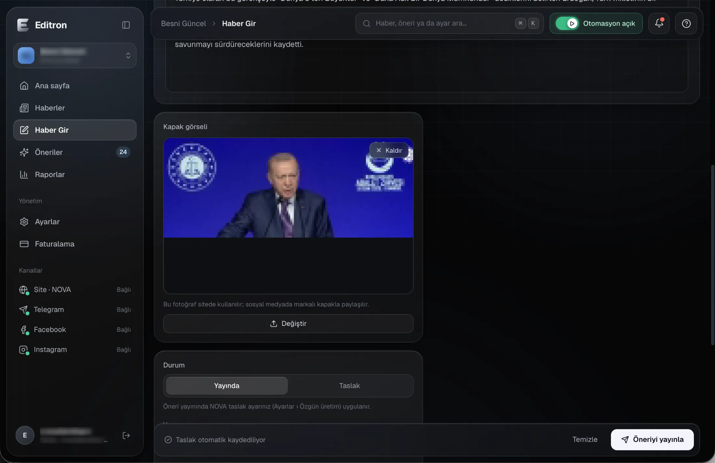Click Bağlı status next to Instagram
The height and width of the screenshot is (463, 715).
(124, 350)
